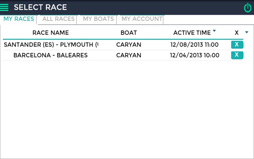Viewport: 254px width, 159px height.
Task: Click the Boat column header
Action: coord(129,33)
